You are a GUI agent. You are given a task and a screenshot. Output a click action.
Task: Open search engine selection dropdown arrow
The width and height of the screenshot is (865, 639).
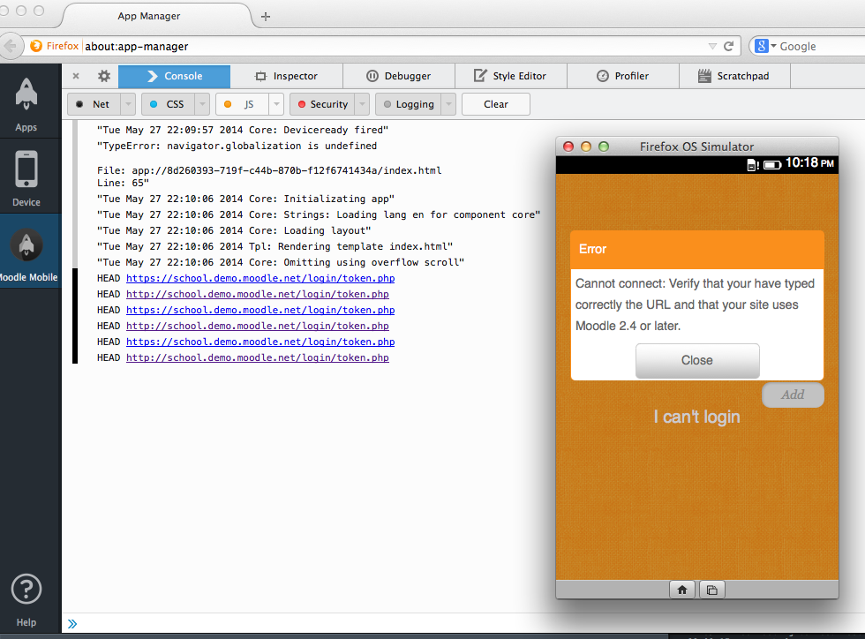(773, 47)
